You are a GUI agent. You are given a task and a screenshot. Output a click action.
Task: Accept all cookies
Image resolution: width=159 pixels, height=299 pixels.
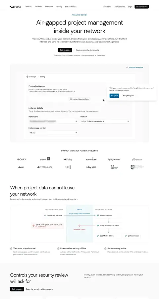114,96
